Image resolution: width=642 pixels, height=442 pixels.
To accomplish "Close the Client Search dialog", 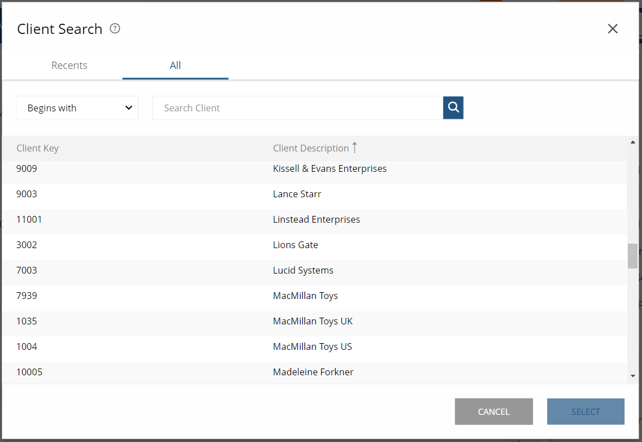I will pyautogui.click(x=613, y=28).
